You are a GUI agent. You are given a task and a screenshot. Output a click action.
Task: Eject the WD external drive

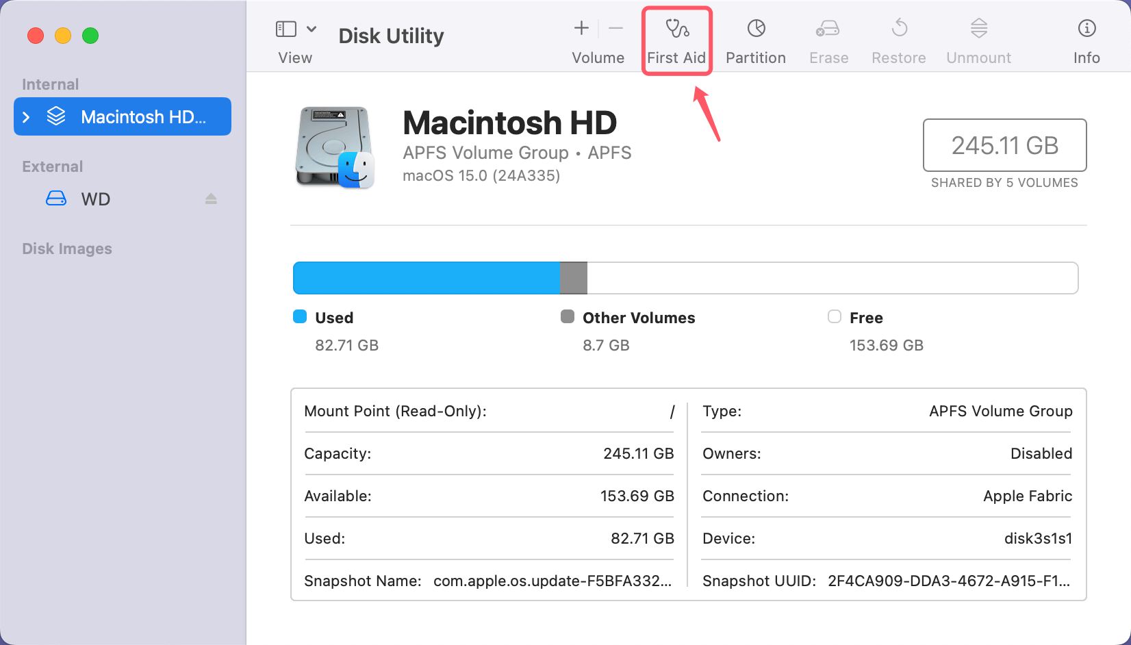211,199
